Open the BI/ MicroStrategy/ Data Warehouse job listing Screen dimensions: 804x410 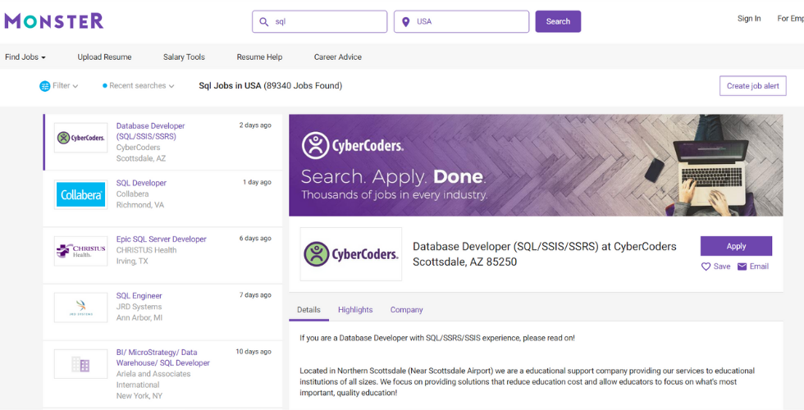(163, 358)
